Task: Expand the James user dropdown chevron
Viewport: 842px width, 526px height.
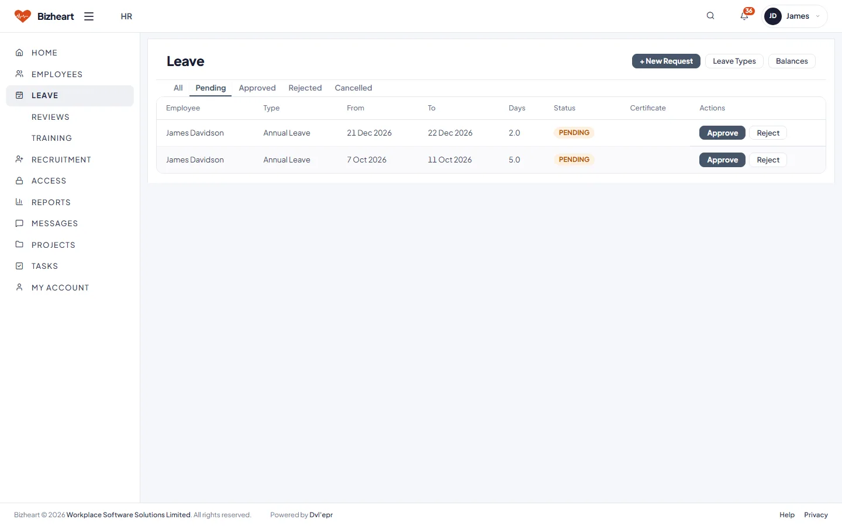Action: pos(817,16)
